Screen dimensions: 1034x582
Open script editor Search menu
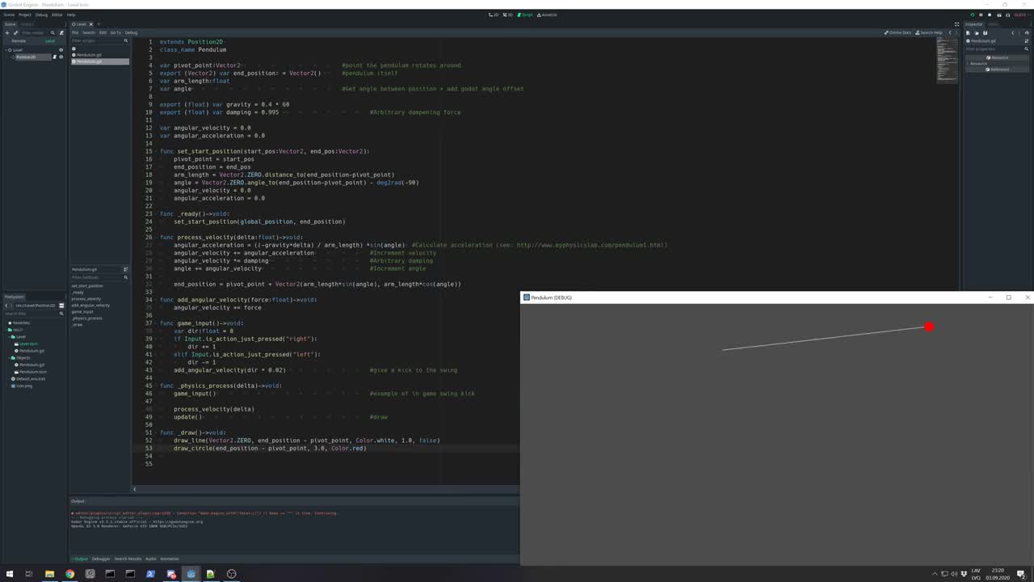(x=89, y=32)
